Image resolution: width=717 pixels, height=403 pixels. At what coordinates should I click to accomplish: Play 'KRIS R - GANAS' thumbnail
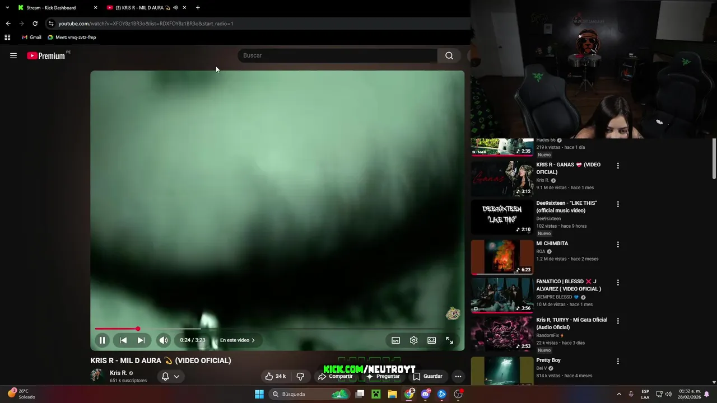click(x=502, y=179)
